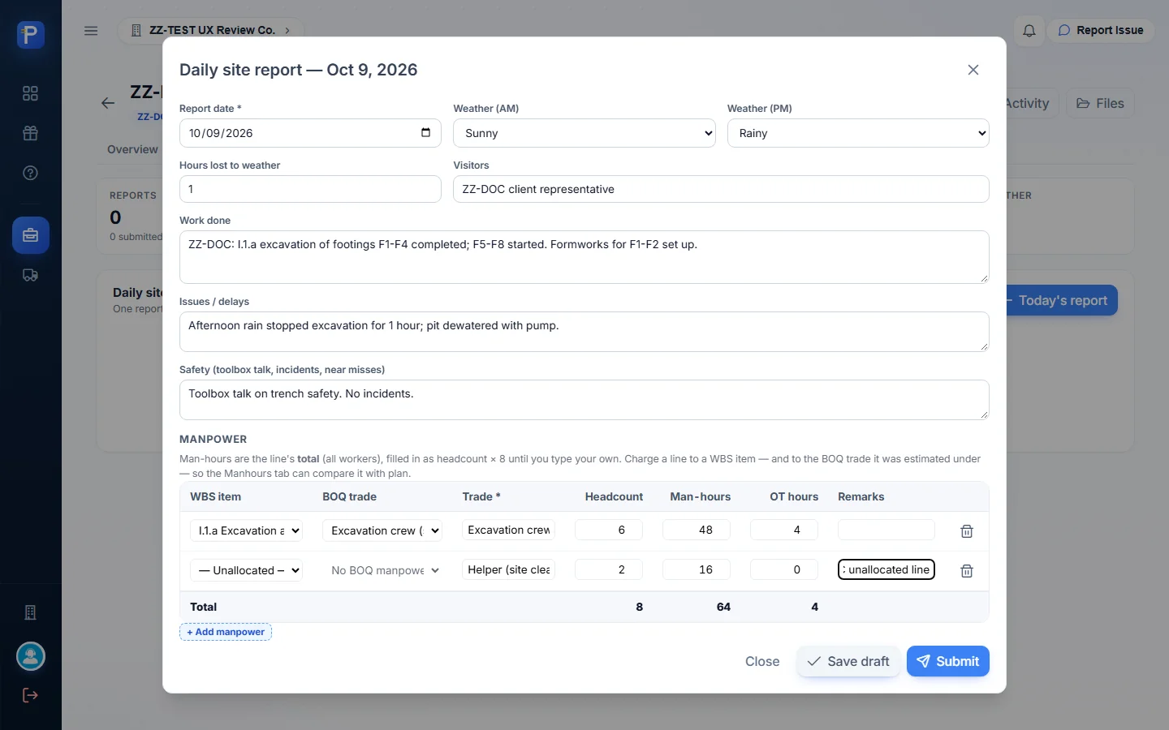This screenshot has height=730, width=1169.
Task: Open the Unallocated WBS item dropdown
Action: (x=247, y=570)
